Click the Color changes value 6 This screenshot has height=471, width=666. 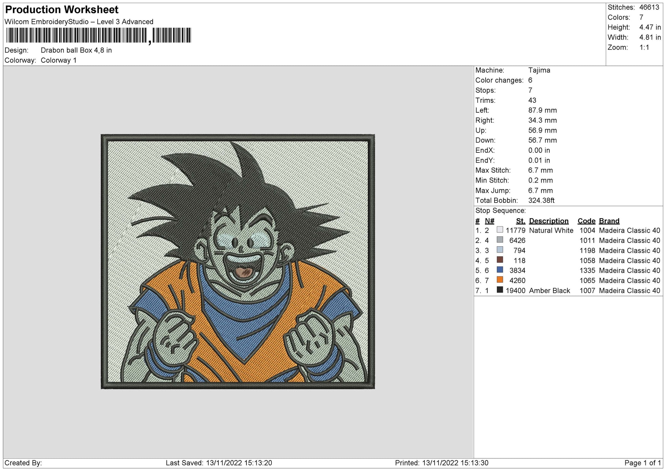(x=530, y=80)
